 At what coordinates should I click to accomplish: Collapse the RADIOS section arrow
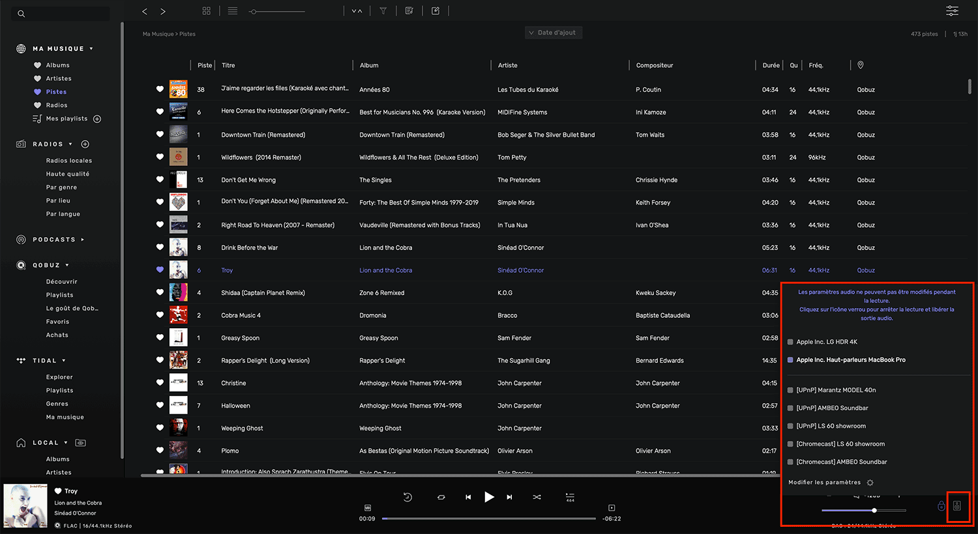[70, 145]
